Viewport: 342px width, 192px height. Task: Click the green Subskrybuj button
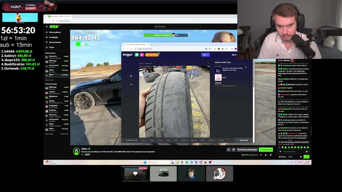(x=266, y=150)
